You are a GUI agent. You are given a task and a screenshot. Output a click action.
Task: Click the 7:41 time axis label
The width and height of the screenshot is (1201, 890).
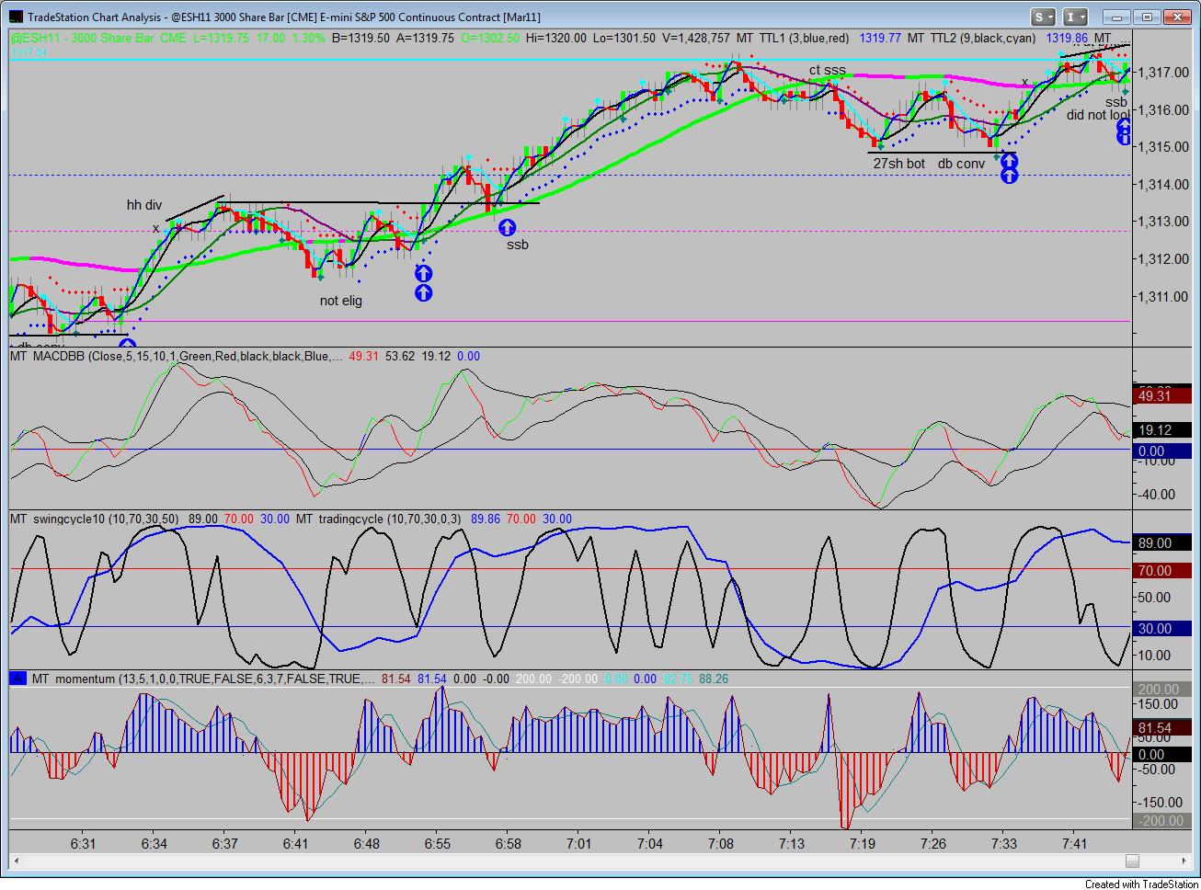point(1074,843)
